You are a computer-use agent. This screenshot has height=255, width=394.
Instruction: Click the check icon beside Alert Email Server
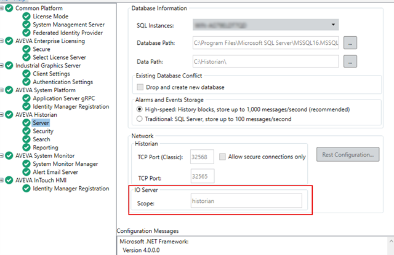[26, 172]
